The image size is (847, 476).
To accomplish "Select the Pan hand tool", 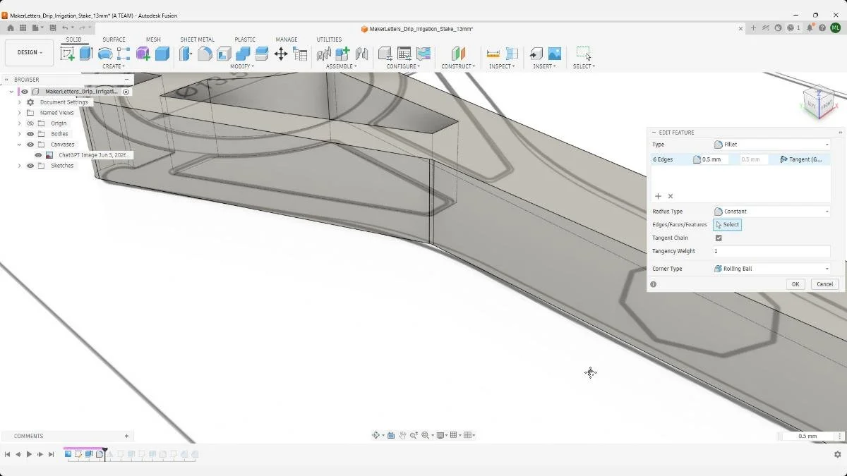I will [x=402, y=435].
